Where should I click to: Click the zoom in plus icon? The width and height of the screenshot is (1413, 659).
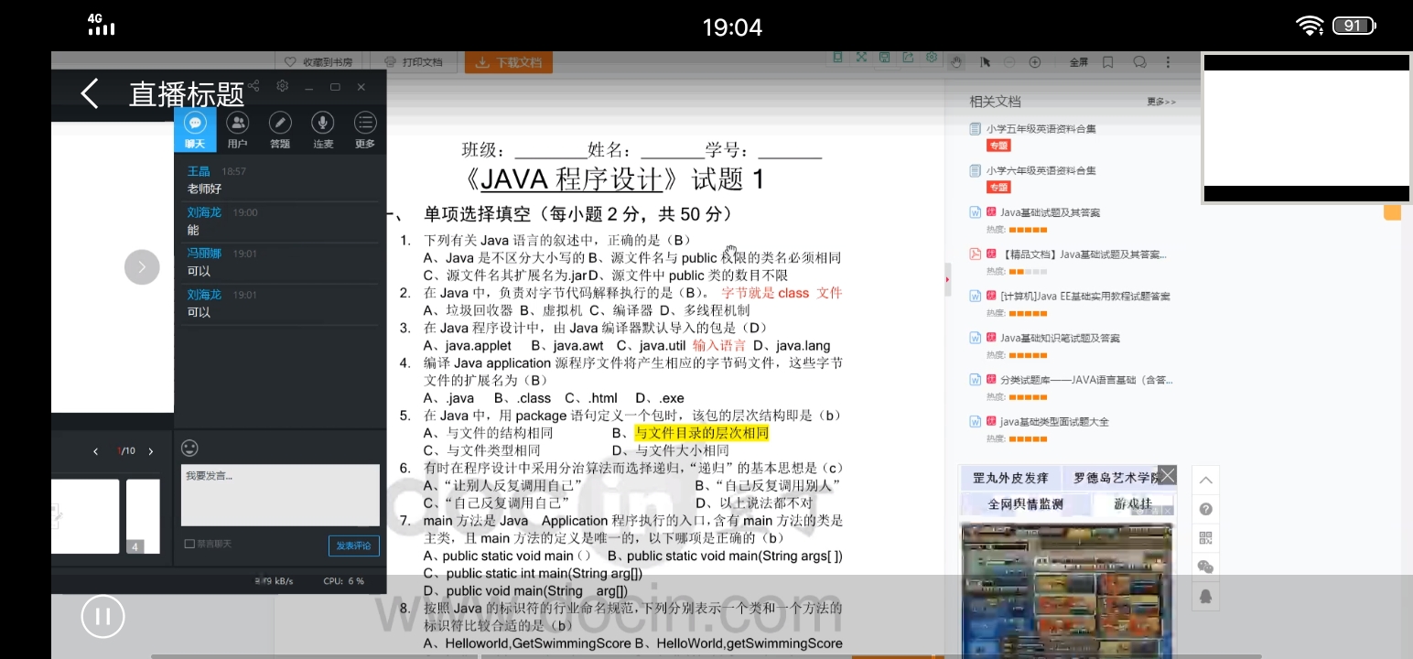click(1035, 62)
